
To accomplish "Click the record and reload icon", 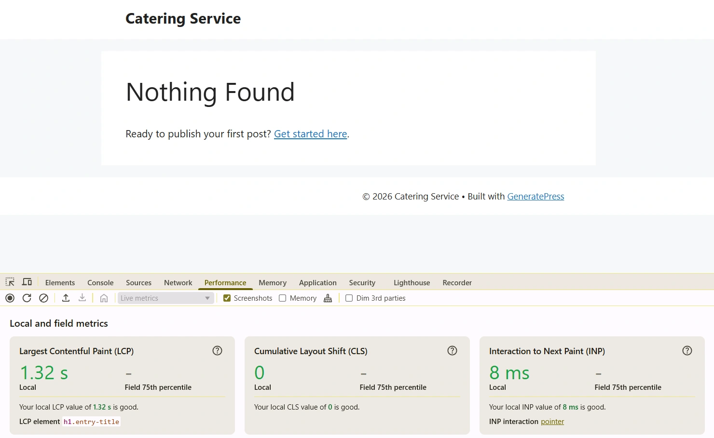I will [x=27, y=298].
